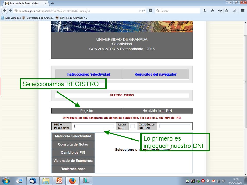This screenshot has width=247, height=185.
Task: Select the Matrícula de Selectividad tab
Action: [x=26, y=3]
